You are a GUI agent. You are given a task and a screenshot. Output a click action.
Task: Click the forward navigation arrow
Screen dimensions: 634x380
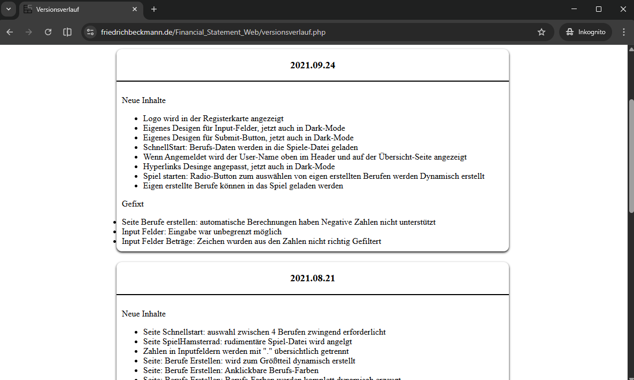(x=29, y=32)
